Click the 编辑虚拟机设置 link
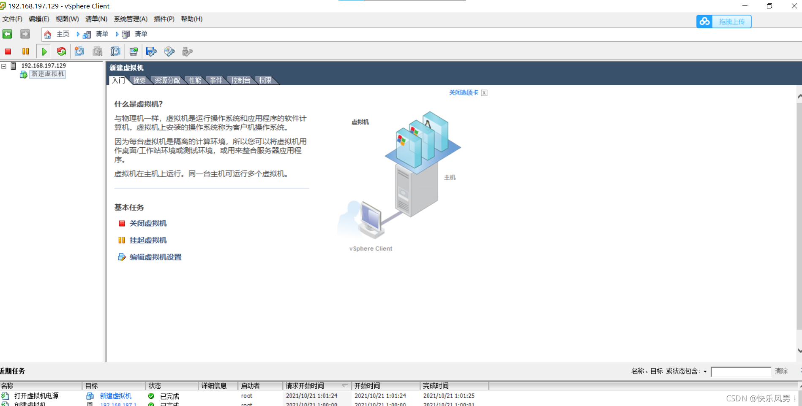The image size is (802, 406). point(155,257)
